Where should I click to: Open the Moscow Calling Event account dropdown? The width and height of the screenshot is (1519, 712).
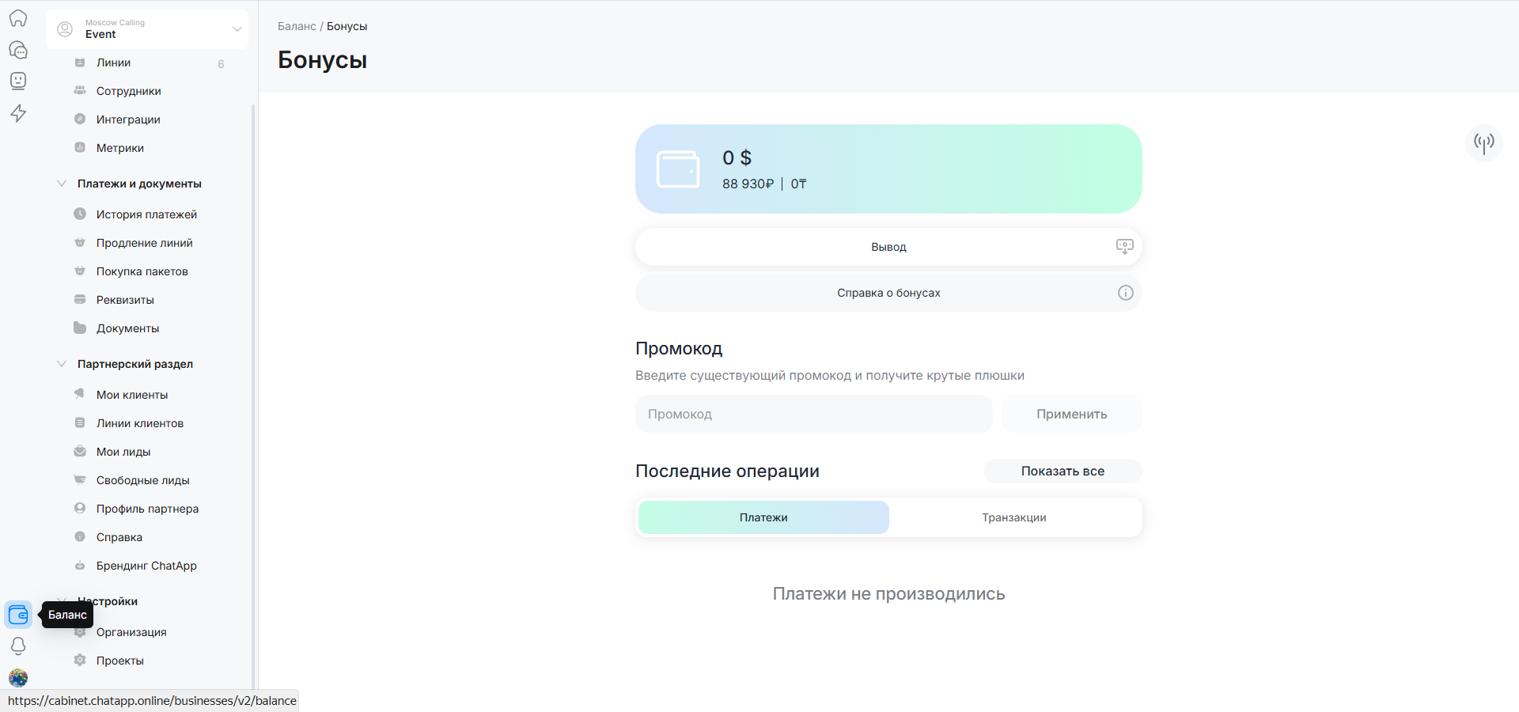tap(147, 29)
